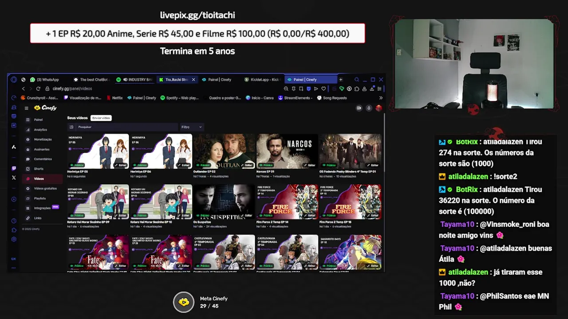Open Integrações section

click(42, 208)
